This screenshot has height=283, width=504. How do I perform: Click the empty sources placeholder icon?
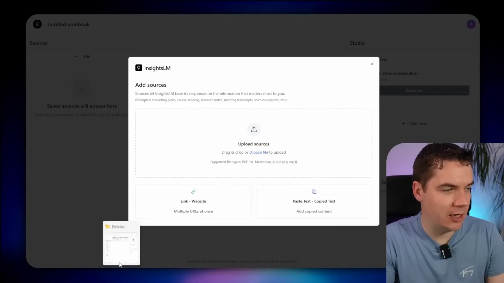(82, 89)
